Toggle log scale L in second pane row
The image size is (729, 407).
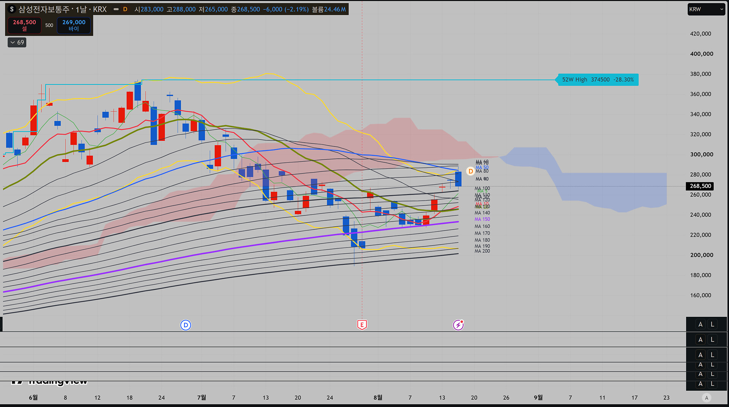point(713,340)
